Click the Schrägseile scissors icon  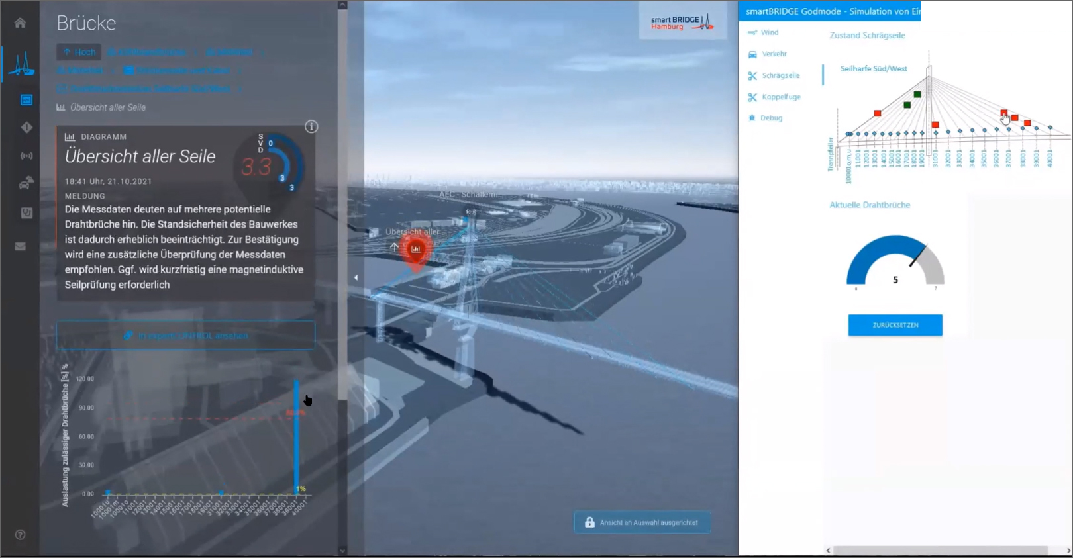click(752, 76)
